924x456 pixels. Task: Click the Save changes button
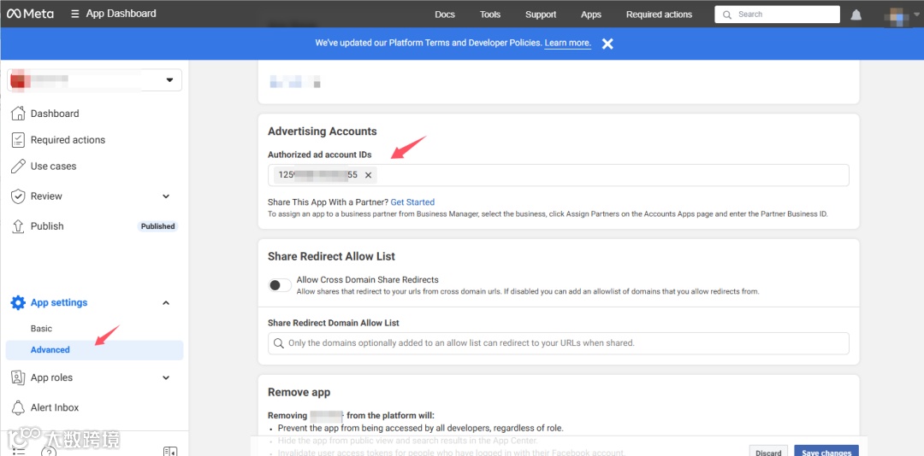tap(826, 451)
